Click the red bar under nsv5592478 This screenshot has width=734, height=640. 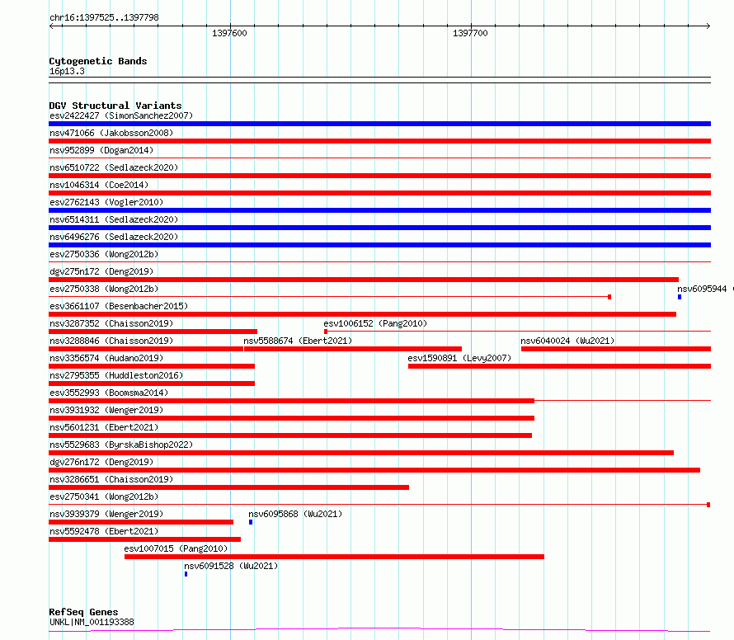coord(144,539)
